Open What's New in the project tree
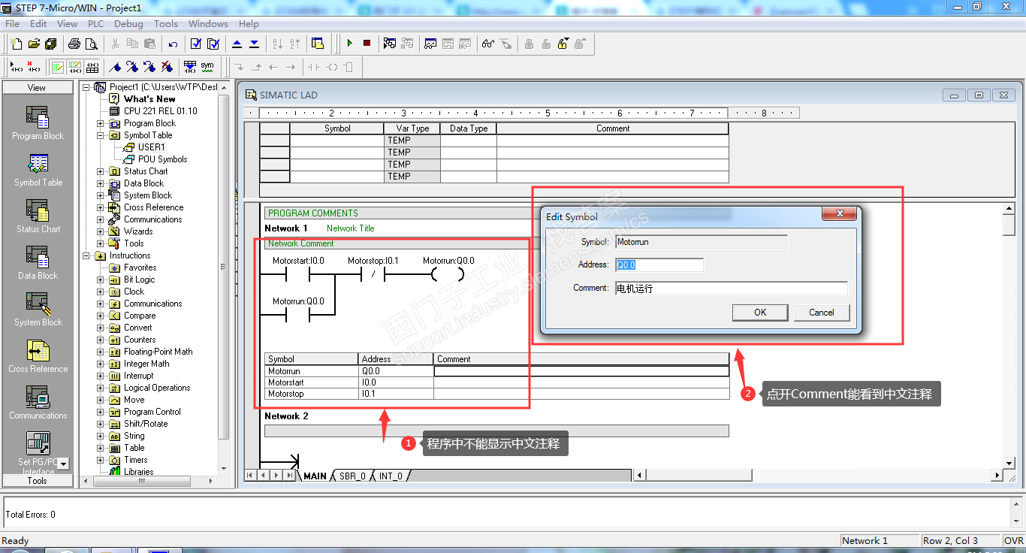Viewport: 1026px width, 553px height. click(149, 99)
